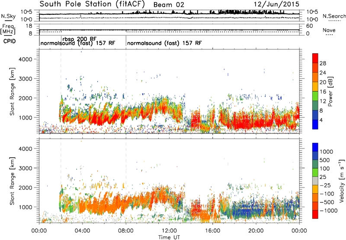Click the '28' value on Power colorbar
The width and height of the screenshot is (346, 240).
click(x=323, y=63)
